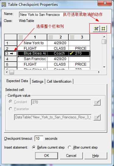Click the vertical scrollbar thumb
114x166 pixels.
(104, 41)
